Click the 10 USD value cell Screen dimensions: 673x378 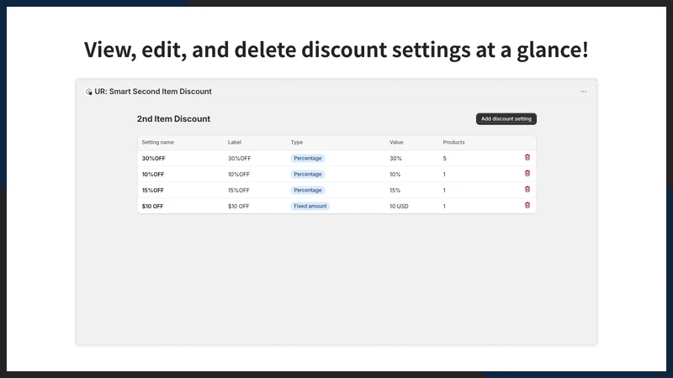point(399,206)
